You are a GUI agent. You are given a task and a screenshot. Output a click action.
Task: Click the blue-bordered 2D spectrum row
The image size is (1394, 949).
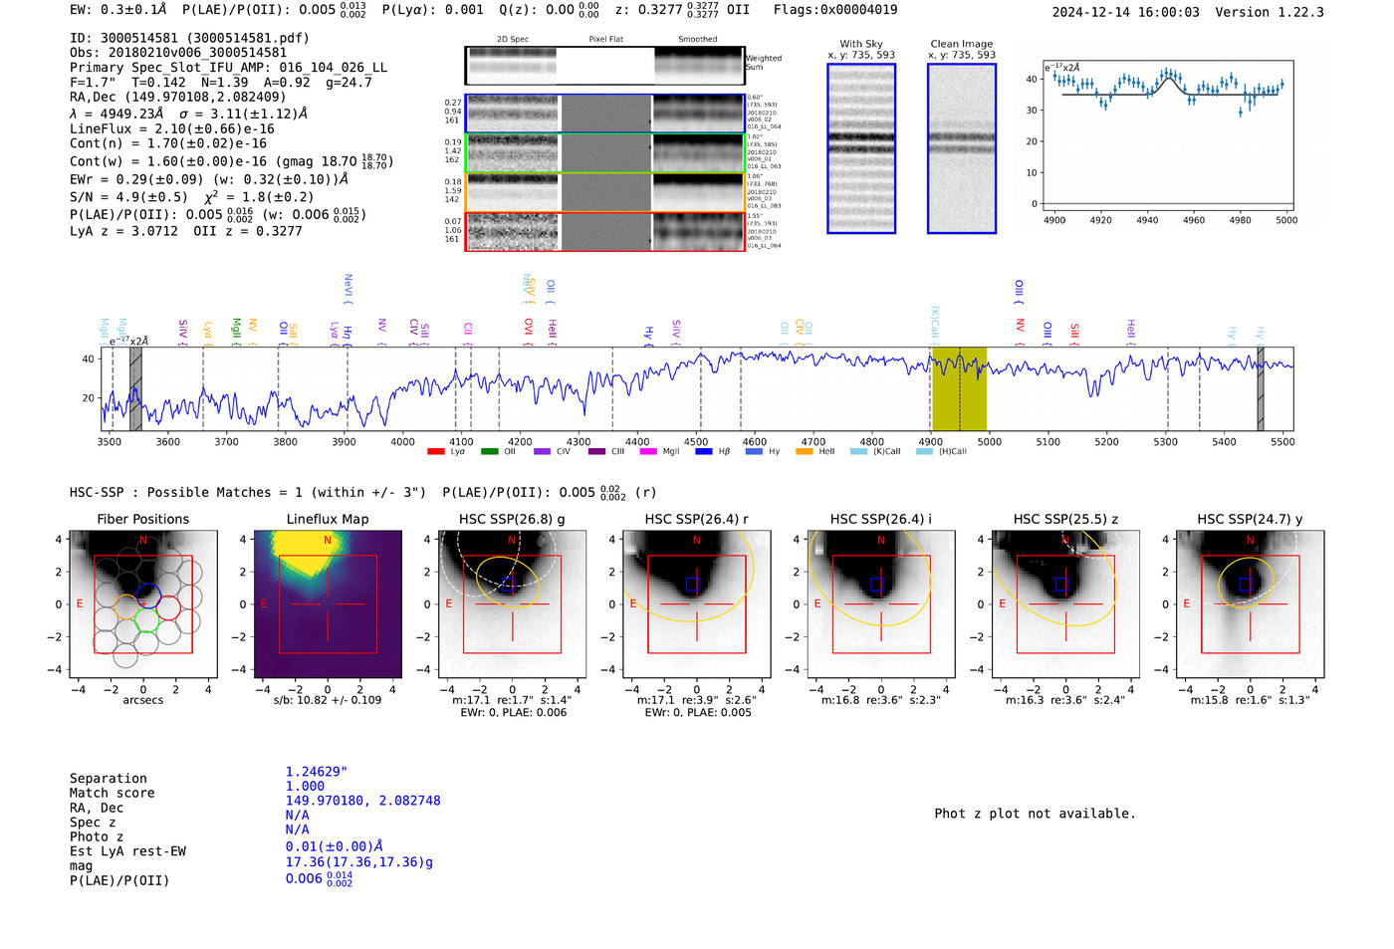pyautogui.click(x=605, y=114)
